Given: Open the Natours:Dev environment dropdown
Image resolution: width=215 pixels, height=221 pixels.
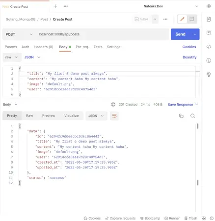Looking at the screenshot, I should [171, 6].
